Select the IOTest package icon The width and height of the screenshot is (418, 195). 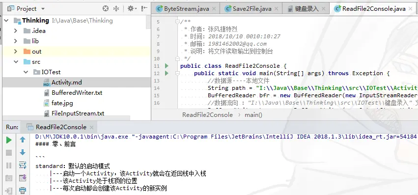pyautogui.click(x=36, y=72)
